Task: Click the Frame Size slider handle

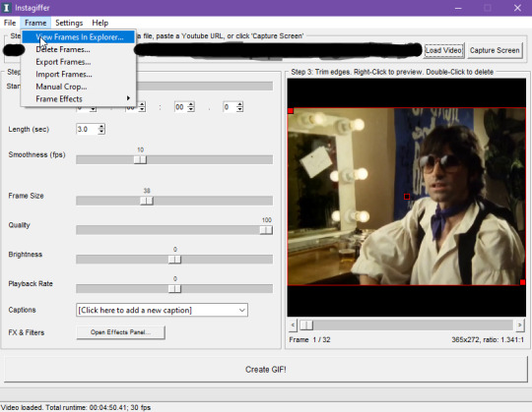Action: click(x=147, y=201)
